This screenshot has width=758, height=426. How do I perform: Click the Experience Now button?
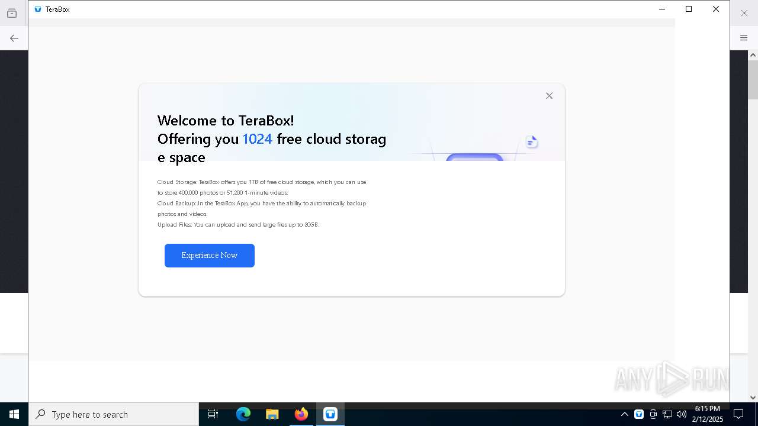(x=210, y=256)
